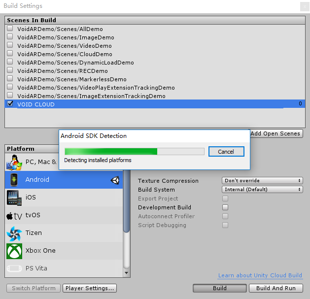
Task: Toggle the Export Project checkbox
Action: (225, 199)
